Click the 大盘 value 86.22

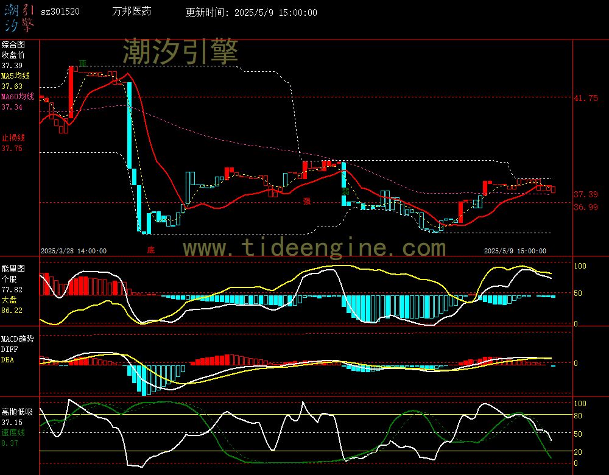coord(12,311)
